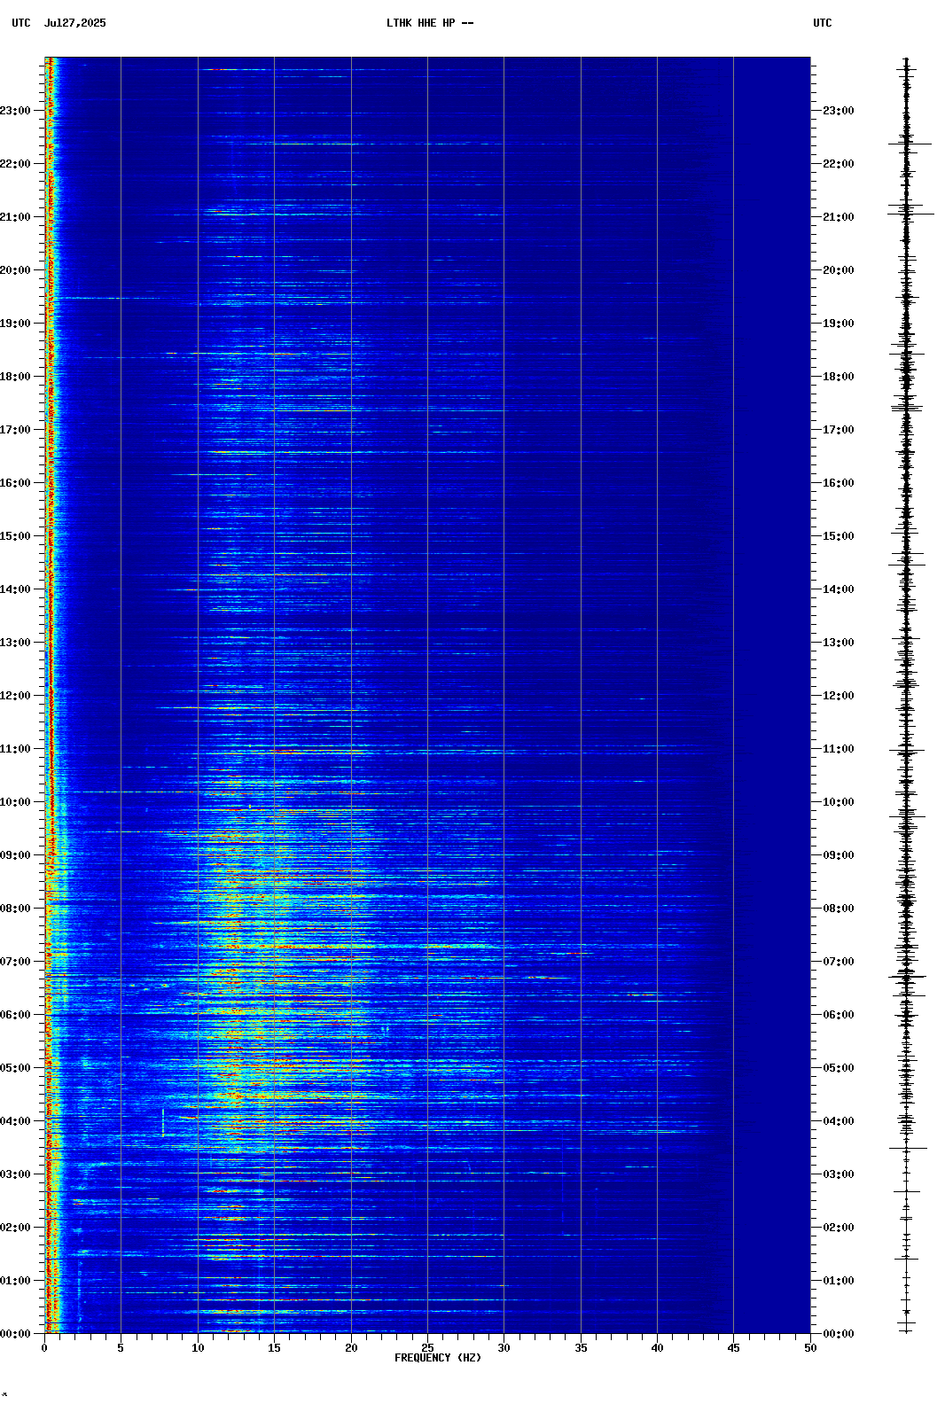
Task: Click the 15 Hz tick label
Action: pyautogui.click(x=274, y=1348)
